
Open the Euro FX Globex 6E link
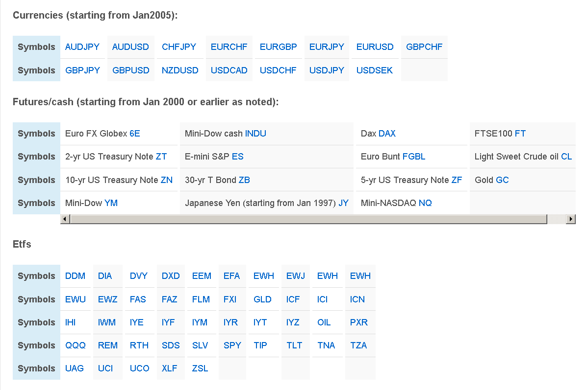click(134, 134)
